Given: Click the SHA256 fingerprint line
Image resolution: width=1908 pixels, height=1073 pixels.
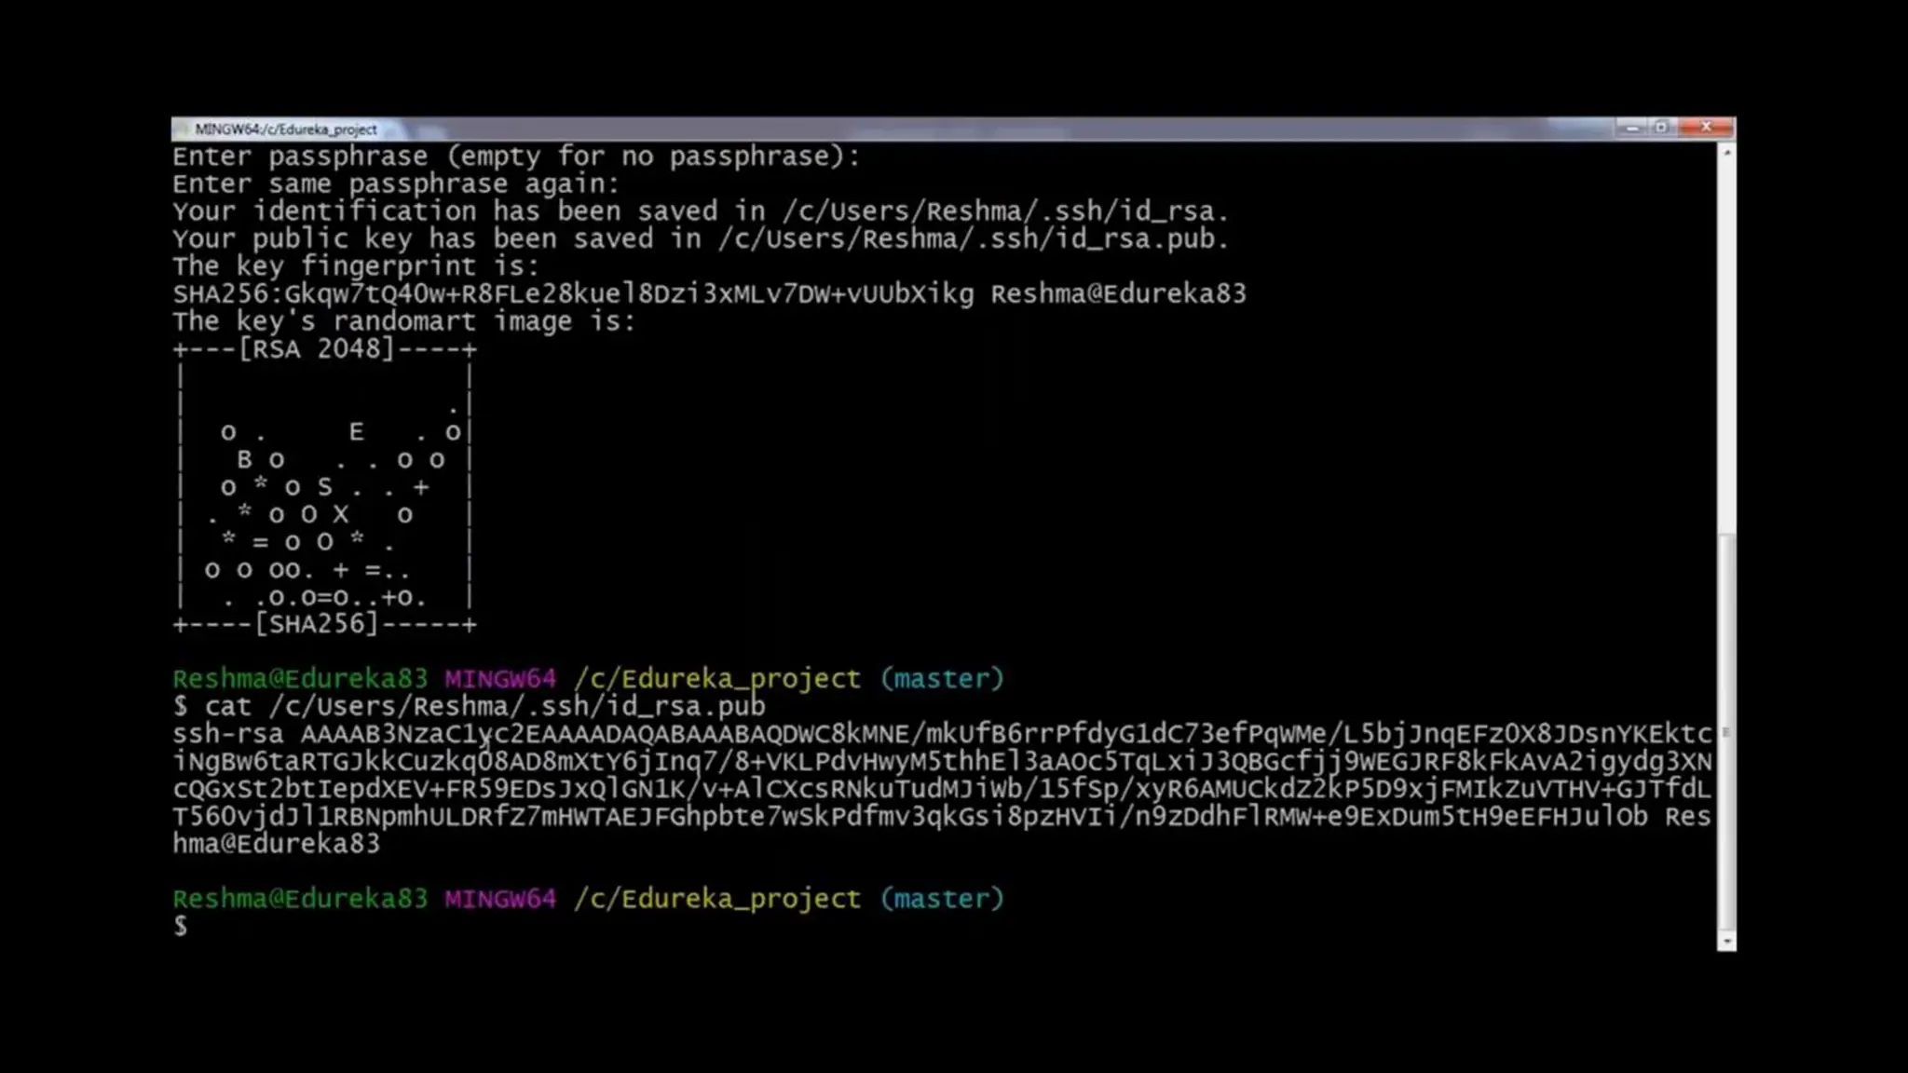Looking at the screenshot, I should 709,294.
